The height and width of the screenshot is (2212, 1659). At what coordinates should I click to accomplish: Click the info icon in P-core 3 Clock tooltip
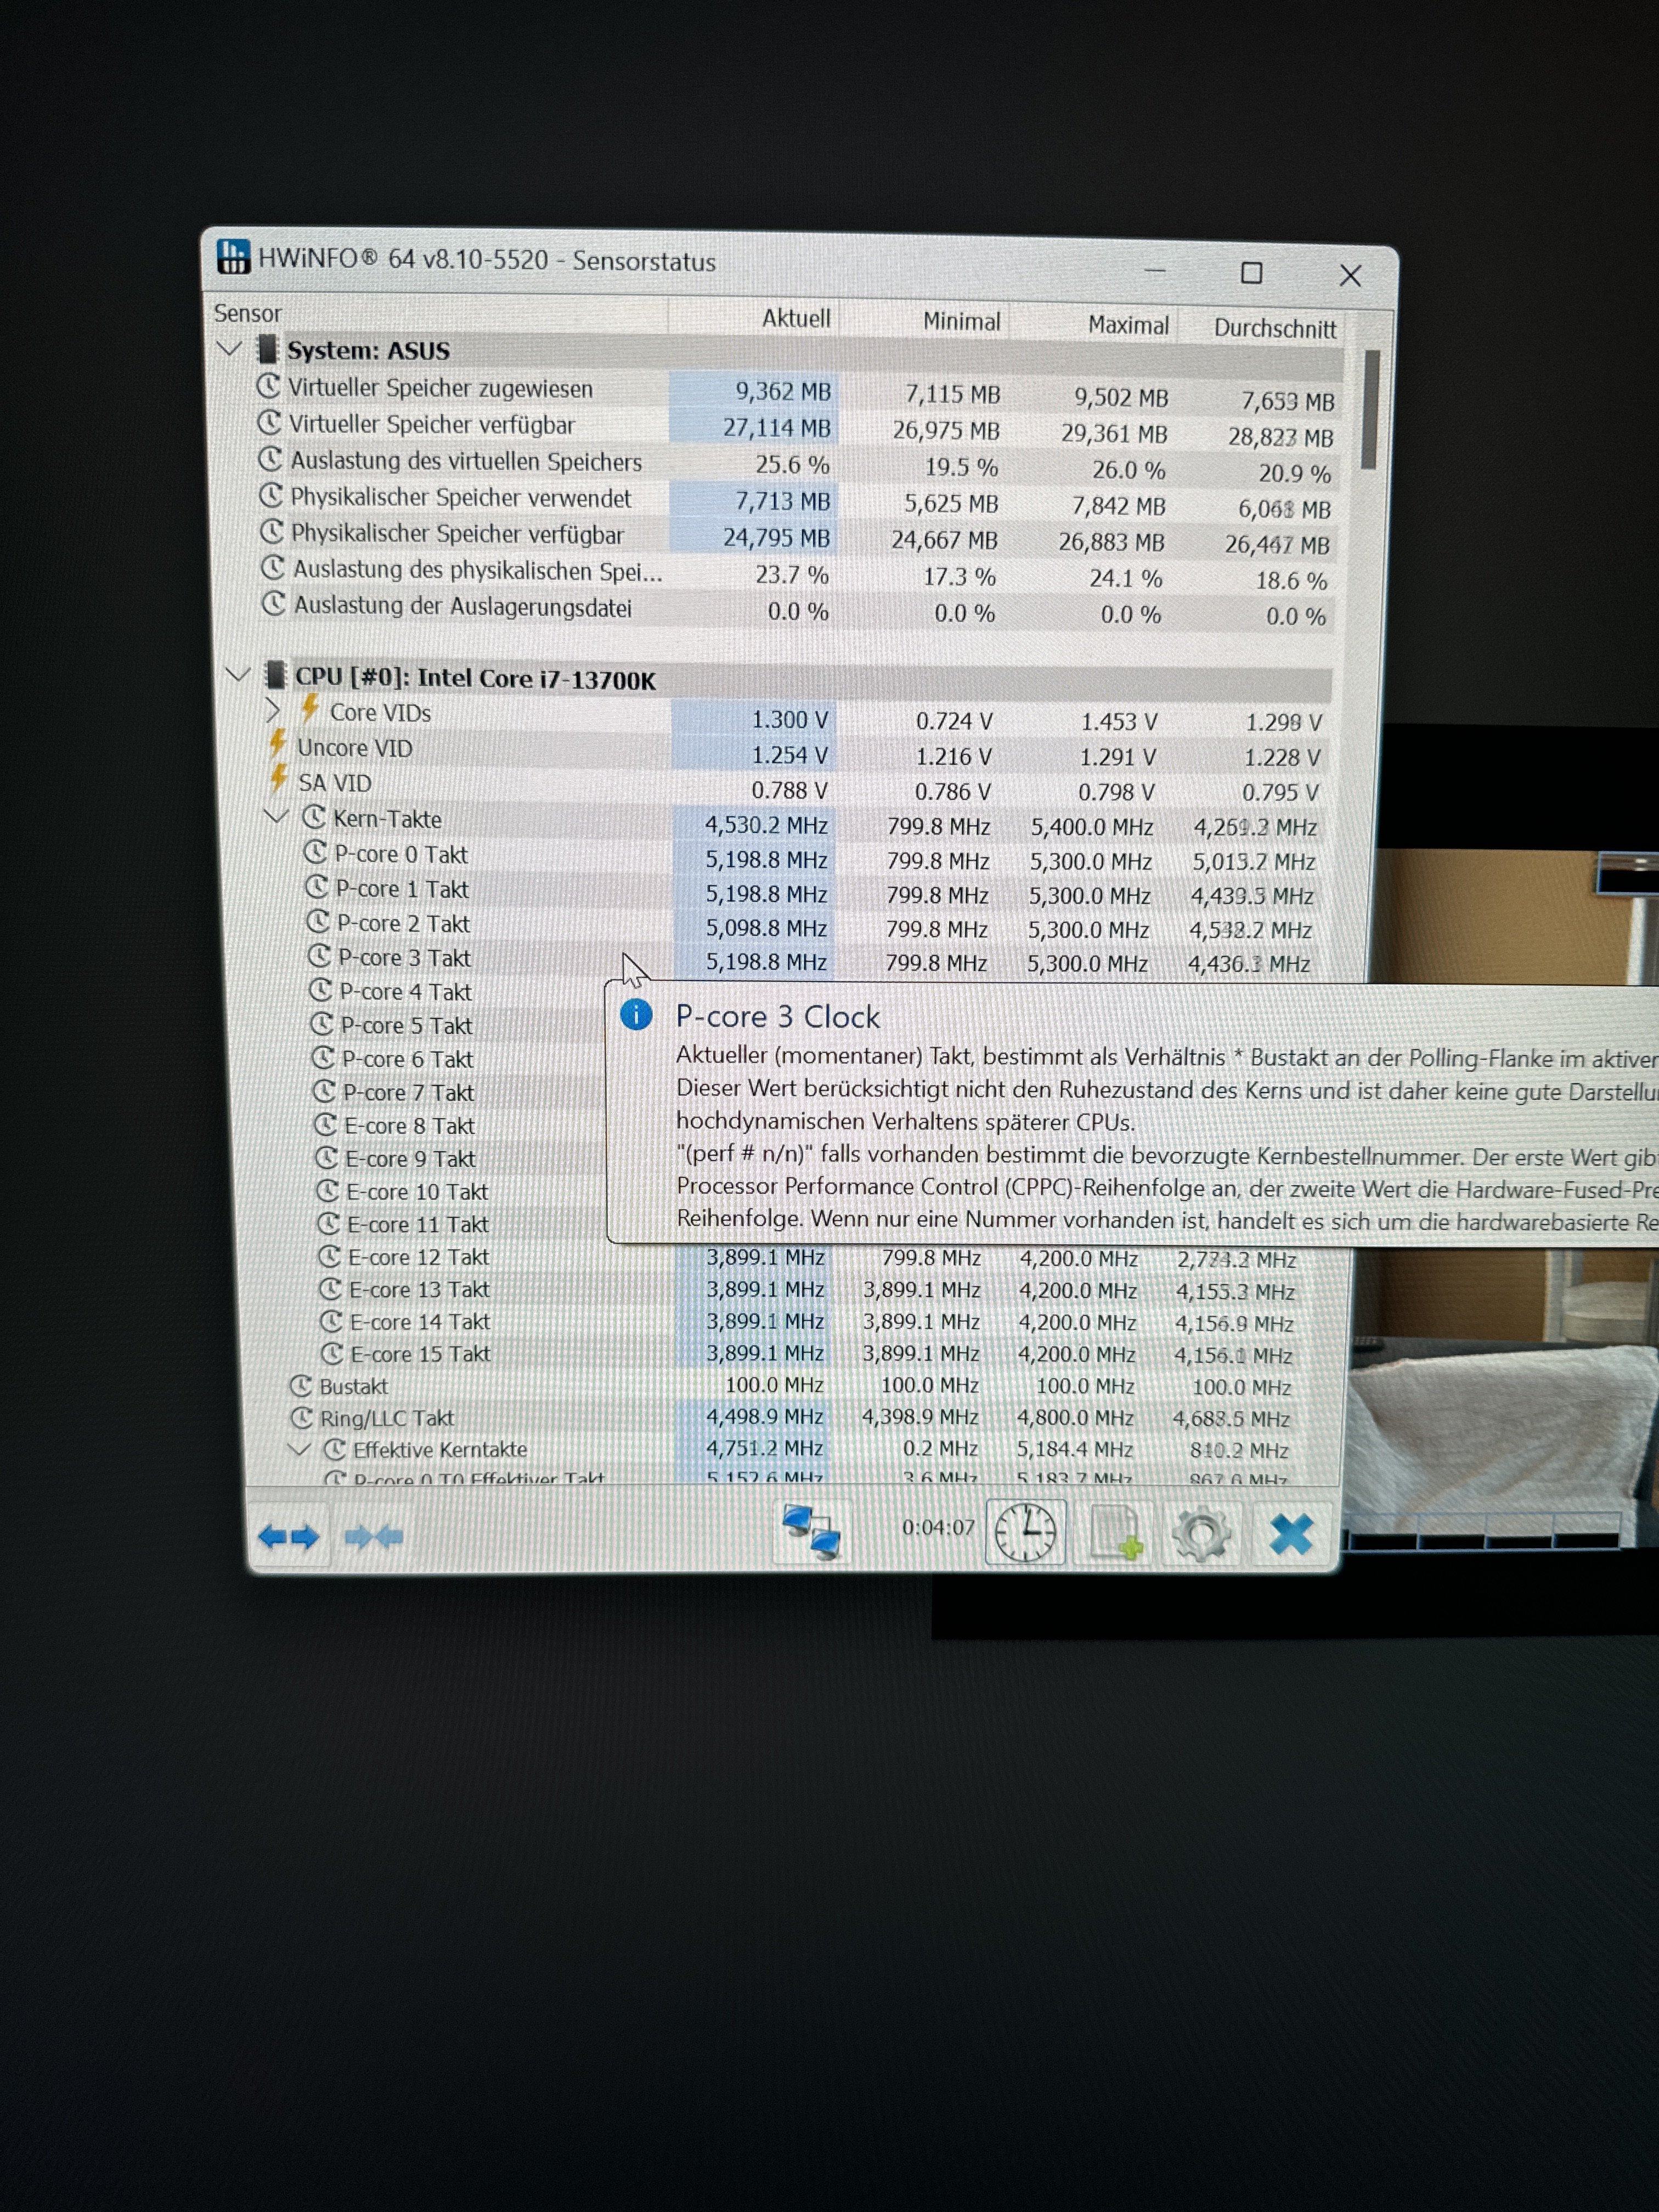(636, 1015)
